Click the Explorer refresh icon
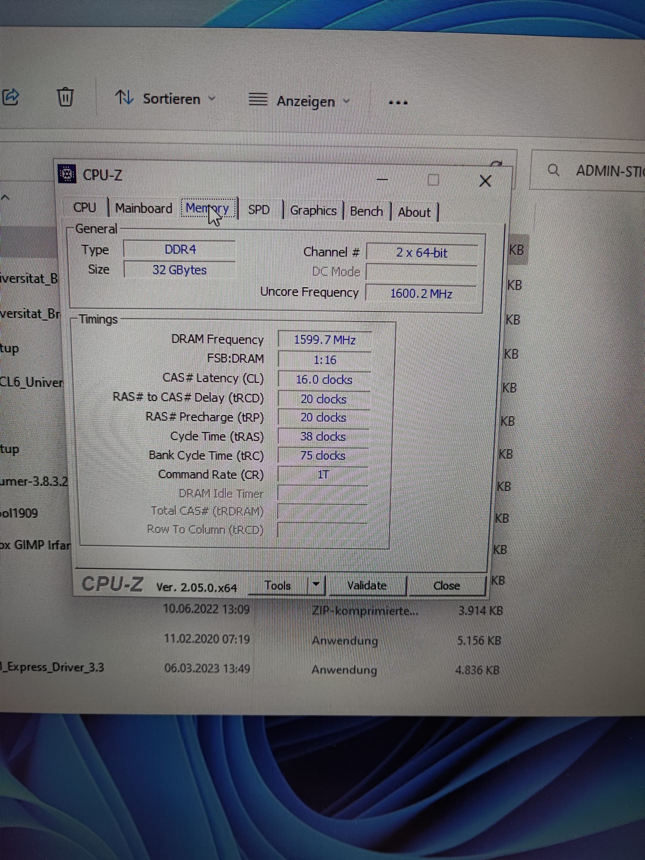This screenshot has height=860, width=645. pyautogui.click(x=497, y=164)
